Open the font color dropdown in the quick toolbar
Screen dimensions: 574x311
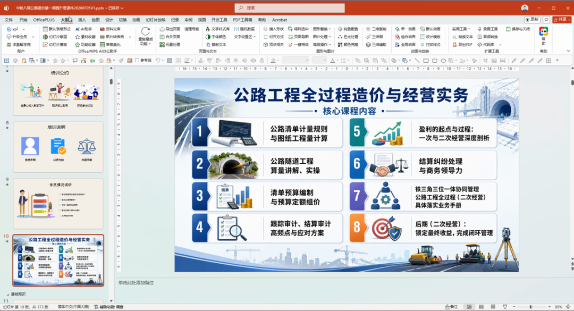337,61
